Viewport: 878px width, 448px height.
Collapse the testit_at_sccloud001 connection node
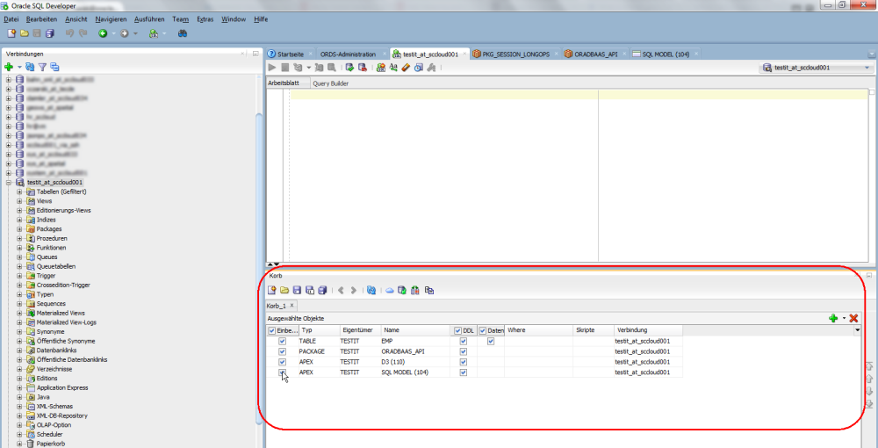9,183
